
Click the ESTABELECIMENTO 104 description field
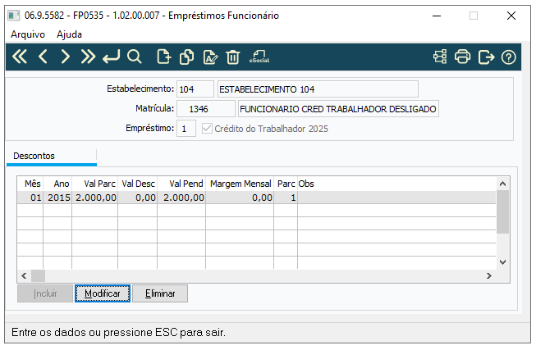pos(318,89)
